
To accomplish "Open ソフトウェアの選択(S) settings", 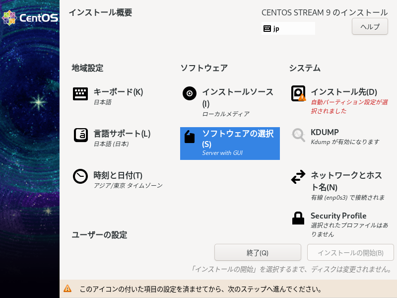I will click(230, 144).
